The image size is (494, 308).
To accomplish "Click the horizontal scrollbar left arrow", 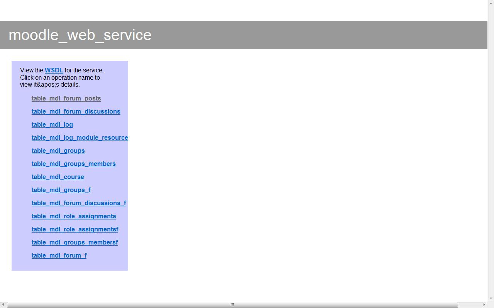I will pos(3,305).
